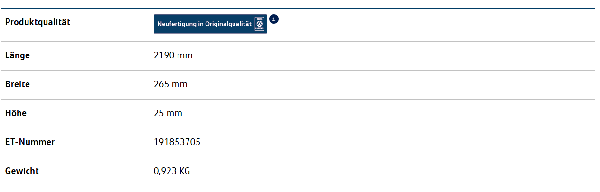
Task: Click the 'mm' unit in the Höhe row
Action: click(175, 113)
